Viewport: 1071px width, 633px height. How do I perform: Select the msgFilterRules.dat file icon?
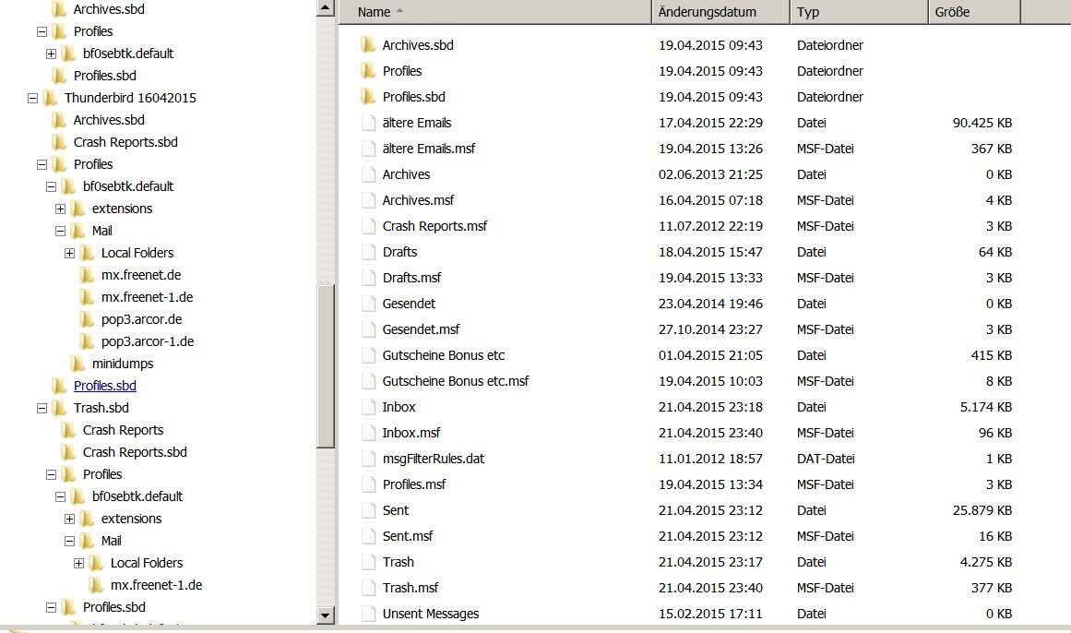pyautogui.click(x=368, y=459)
